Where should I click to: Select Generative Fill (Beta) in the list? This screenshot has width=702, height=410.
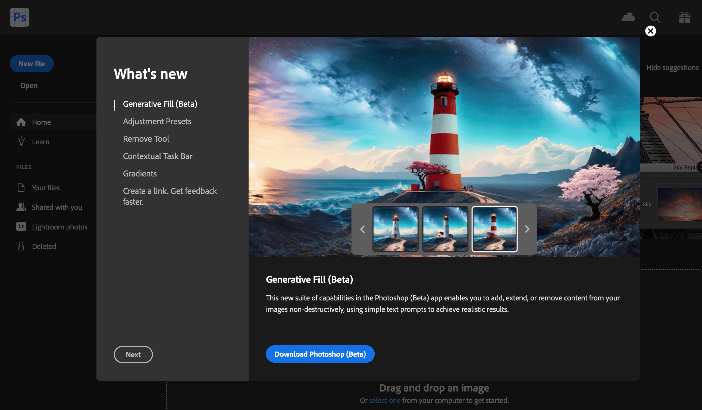(x=160, y=104)
